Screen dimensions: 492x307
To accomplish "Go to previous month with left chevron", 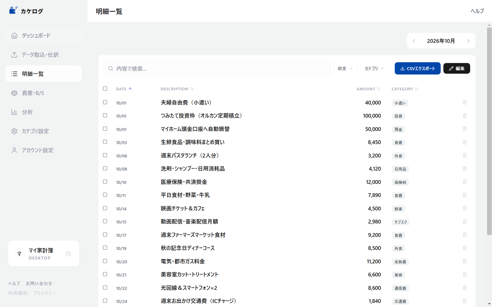I will coord(414,41).
